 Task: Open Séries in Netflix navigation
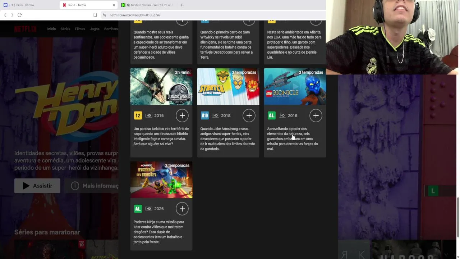point(65,29)
